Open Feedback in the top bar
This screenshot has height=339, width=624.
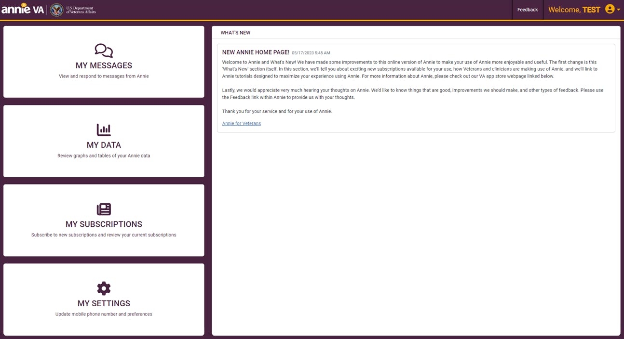point(528,10)
